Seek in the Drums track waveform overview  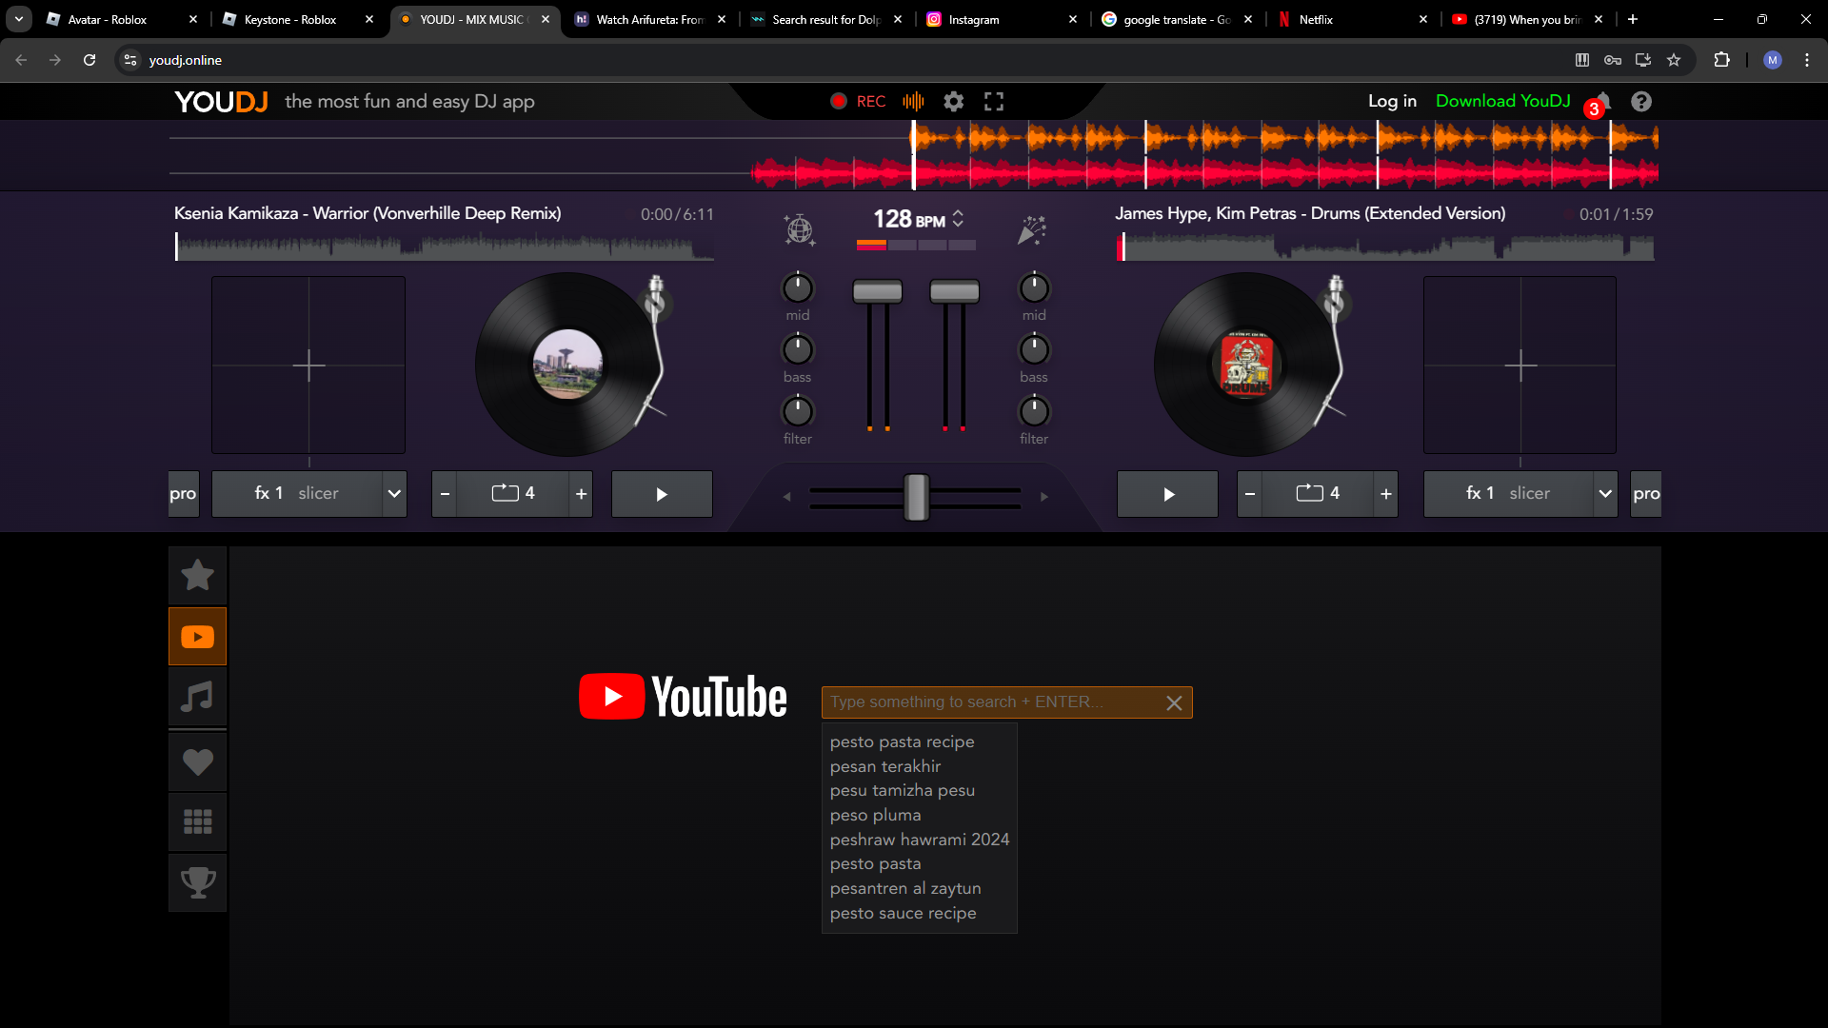(1385, 247)
